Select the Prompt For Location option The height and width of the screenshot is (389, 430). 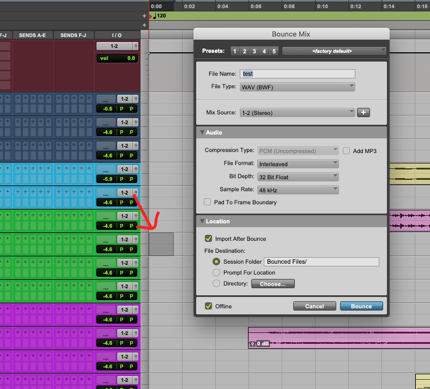[216, 272]
